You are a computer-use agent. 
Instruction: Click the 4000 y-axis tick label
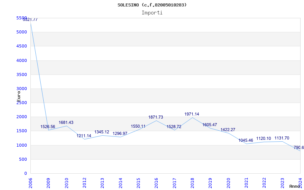(x=22, y=60)
